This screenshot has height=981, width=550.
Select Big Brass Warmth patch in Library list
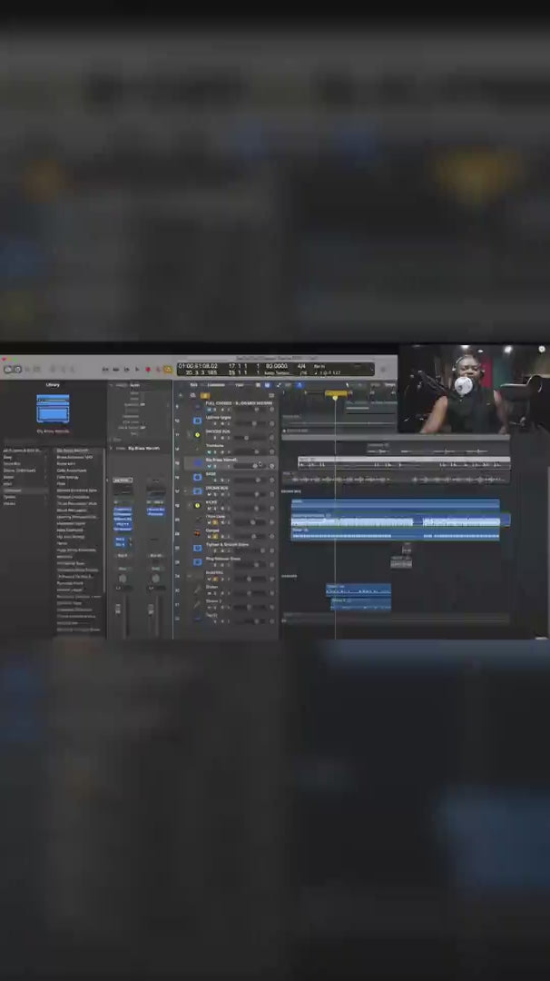[x=73, y=451]
